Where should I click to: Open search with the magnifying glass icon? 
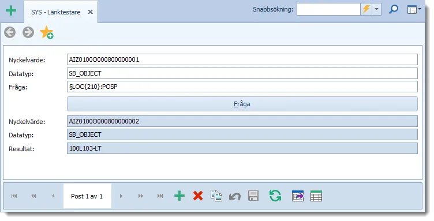coord(394,9)
